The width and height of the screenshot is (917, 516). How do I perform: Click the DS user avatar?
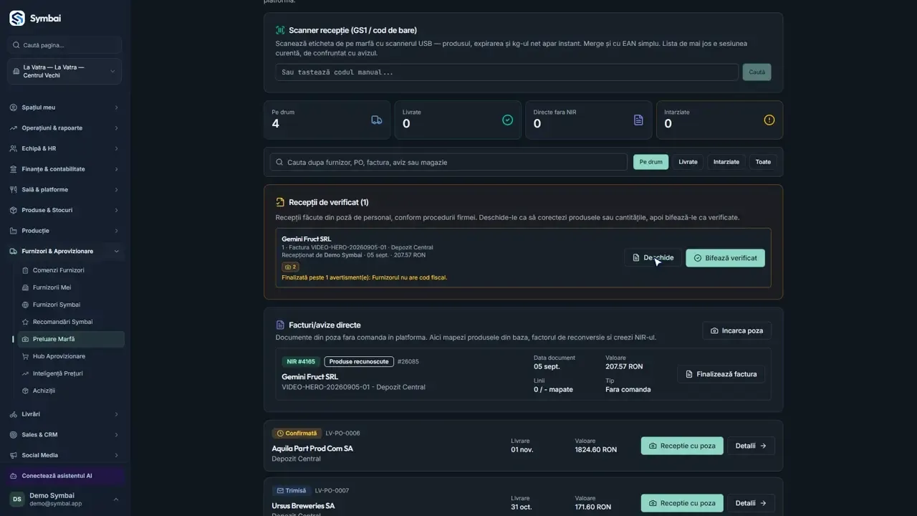coord(16,499)
